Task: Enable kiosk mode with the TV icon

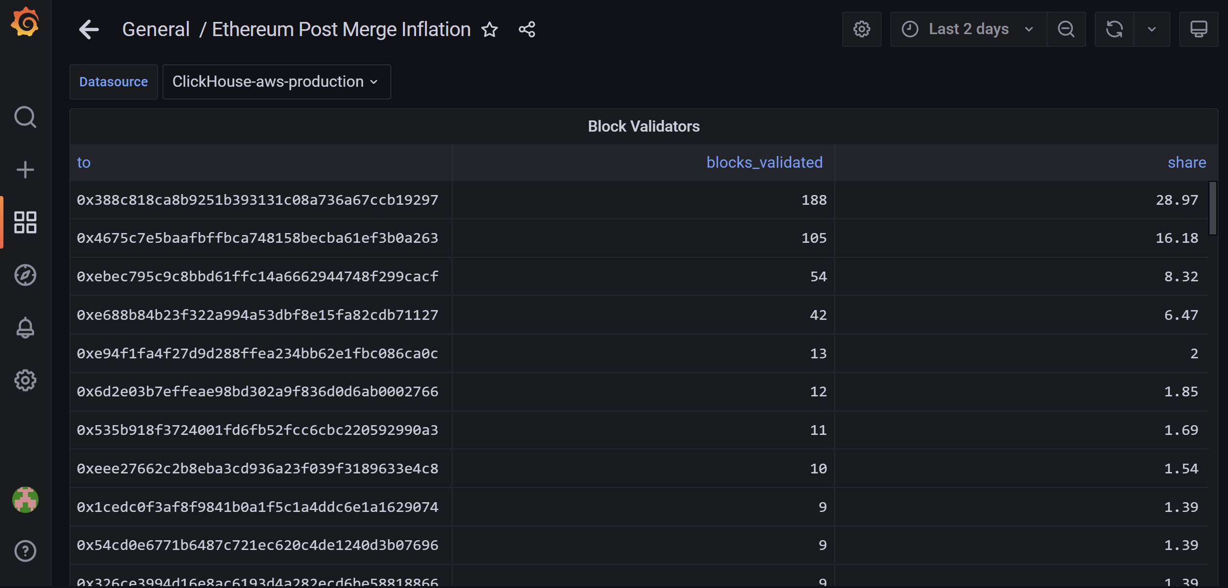Action: (x=1199, y=29)
